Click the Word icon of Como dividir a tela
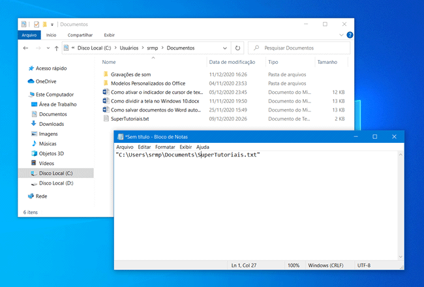 click(106, 101)
